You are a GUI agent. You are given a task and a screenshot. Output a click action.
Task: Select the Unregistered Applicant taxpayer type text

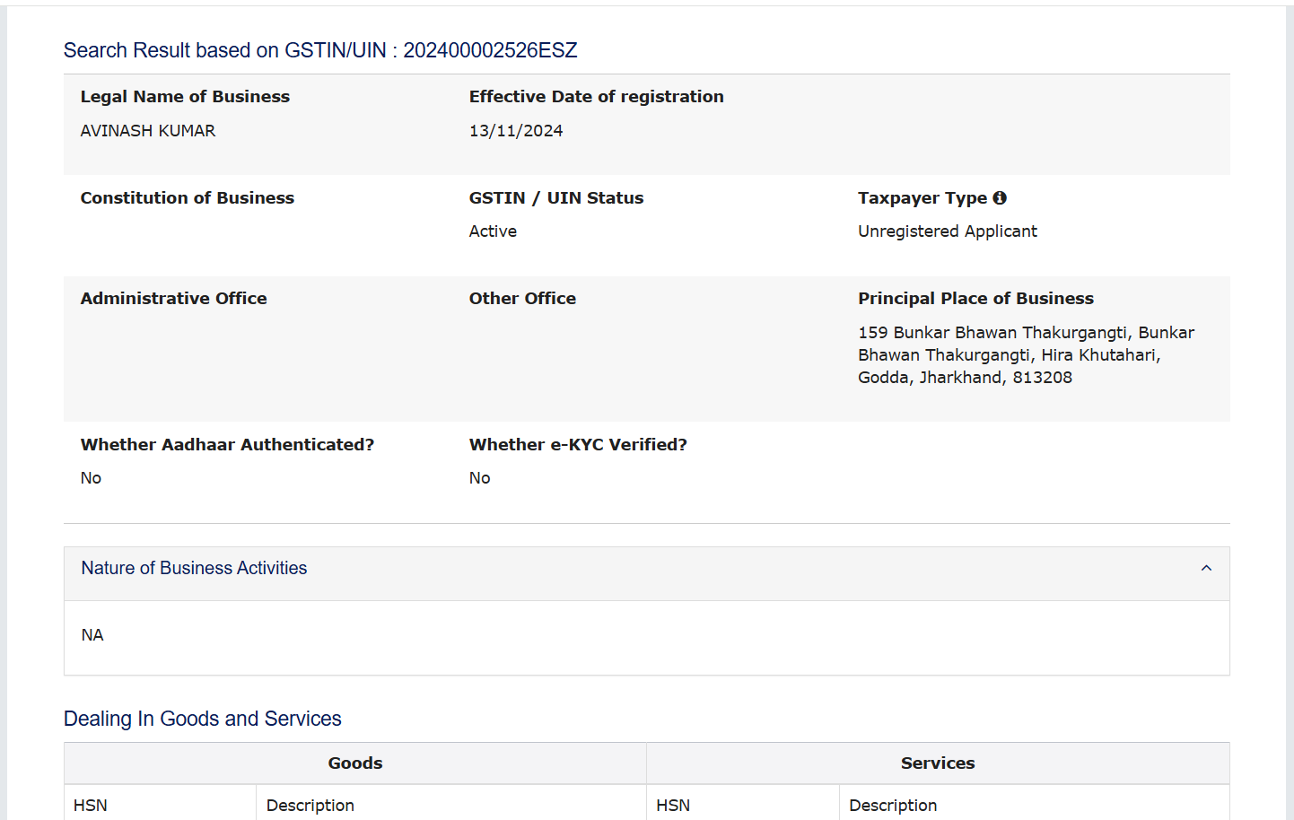[947, 231]
